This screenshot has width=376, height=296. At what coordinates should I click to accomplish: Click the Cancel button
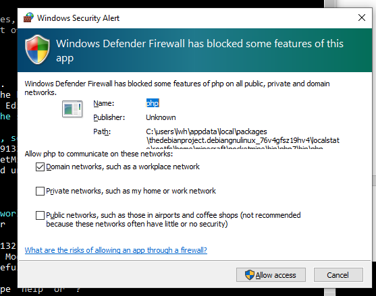[338, 274]
